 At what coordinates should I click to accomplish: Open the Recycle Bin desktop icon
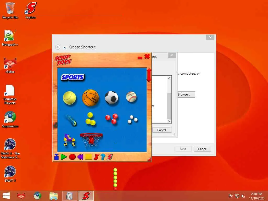pos(10,10)
